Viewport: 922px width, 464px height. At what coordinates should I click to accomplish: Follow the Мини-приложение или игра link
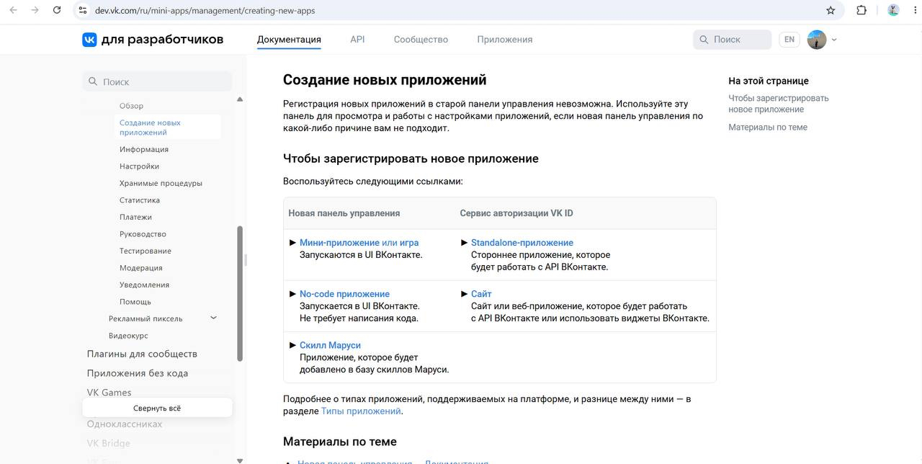pyautogui.click(x=359, y=243)
